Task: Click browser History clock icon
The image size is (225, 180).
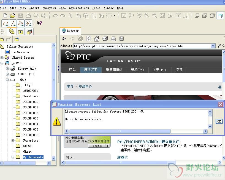Action: tap(105, 38)
